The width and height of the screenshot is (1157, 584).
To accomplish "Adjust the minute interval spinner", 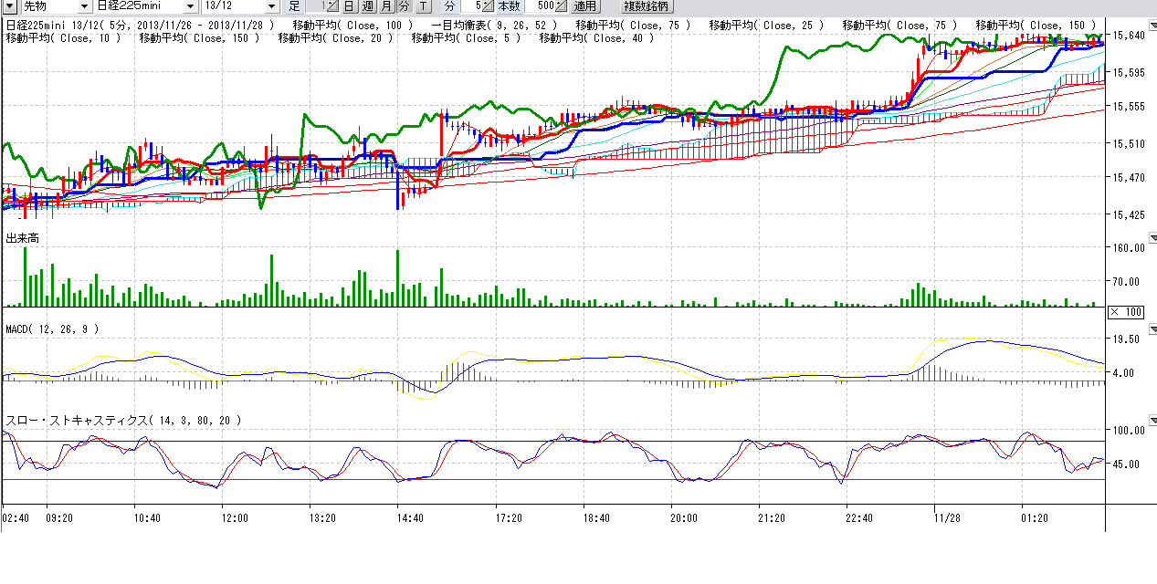I will (x=487, y=6).
